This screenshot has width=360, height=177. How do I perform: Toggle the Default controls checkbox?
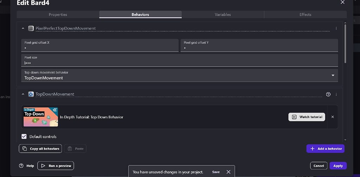pos(24,136)
